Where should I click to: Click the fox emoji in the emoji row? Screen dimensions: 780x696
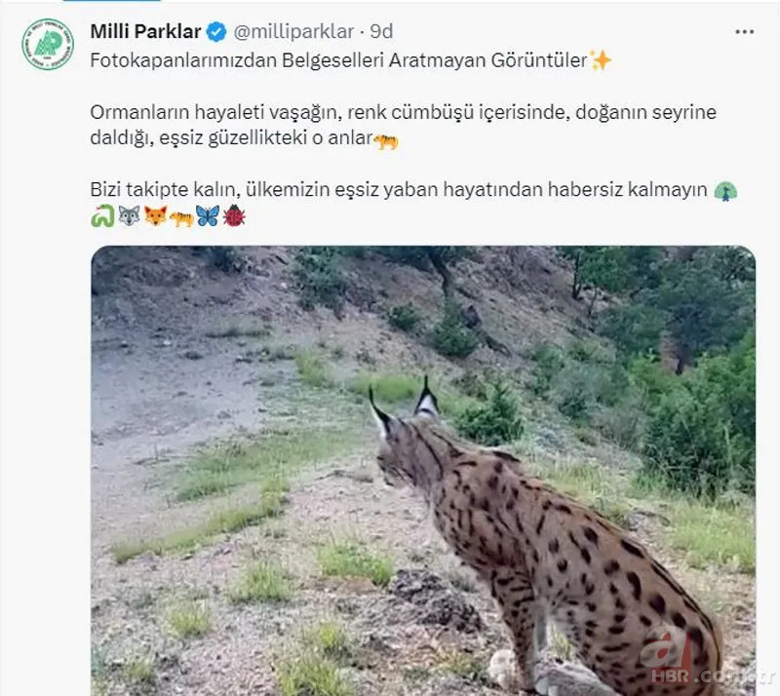(156, 216)
